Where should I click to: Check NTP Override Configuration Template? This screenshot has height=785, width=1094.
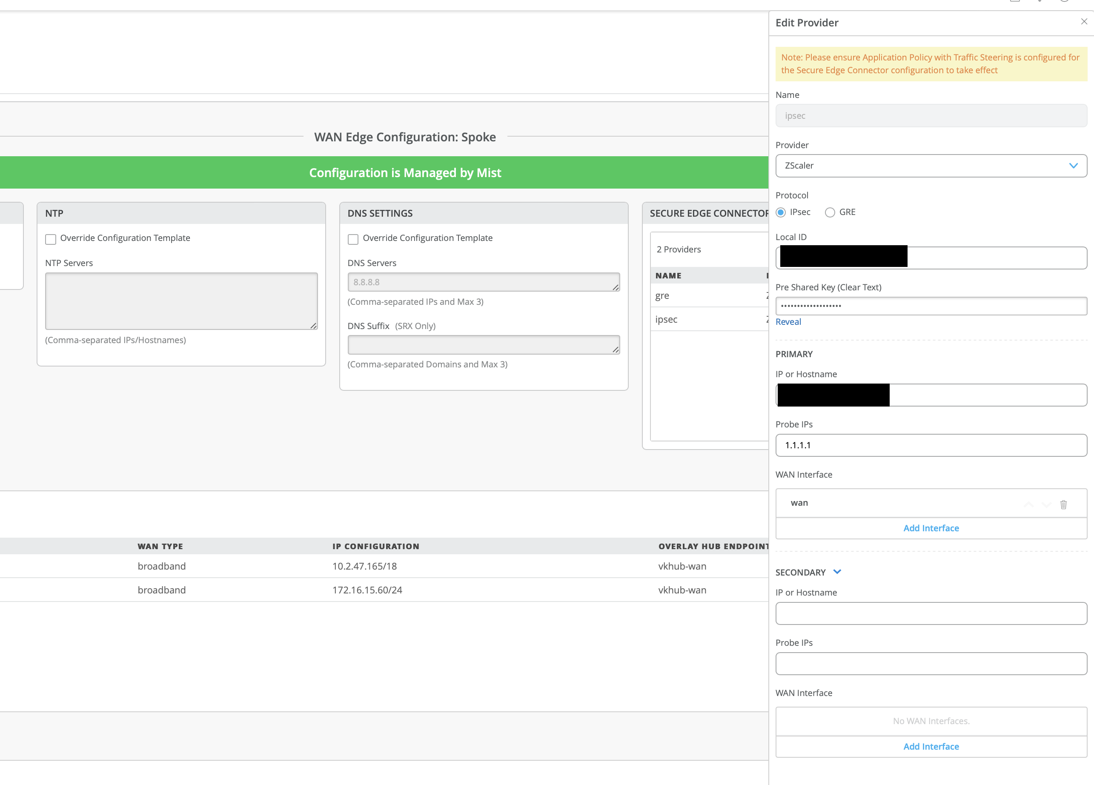[51, 239]
